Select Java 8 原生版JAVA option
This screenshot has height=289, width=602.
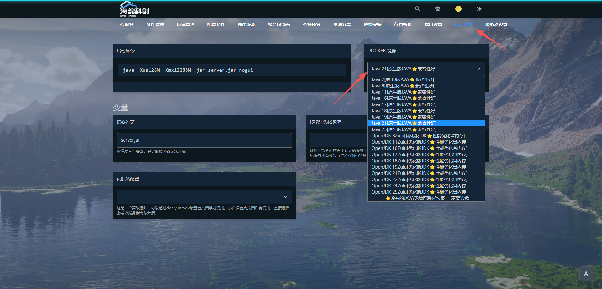click(x=403, y=86)
